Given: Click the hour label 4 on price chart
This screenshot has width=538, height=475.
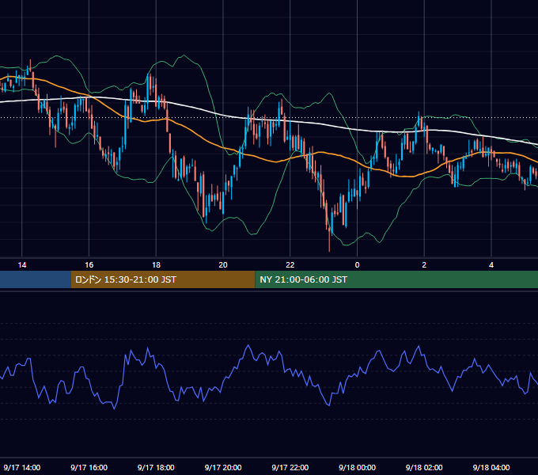Looking at the screenshot, I should coord(491,265).
